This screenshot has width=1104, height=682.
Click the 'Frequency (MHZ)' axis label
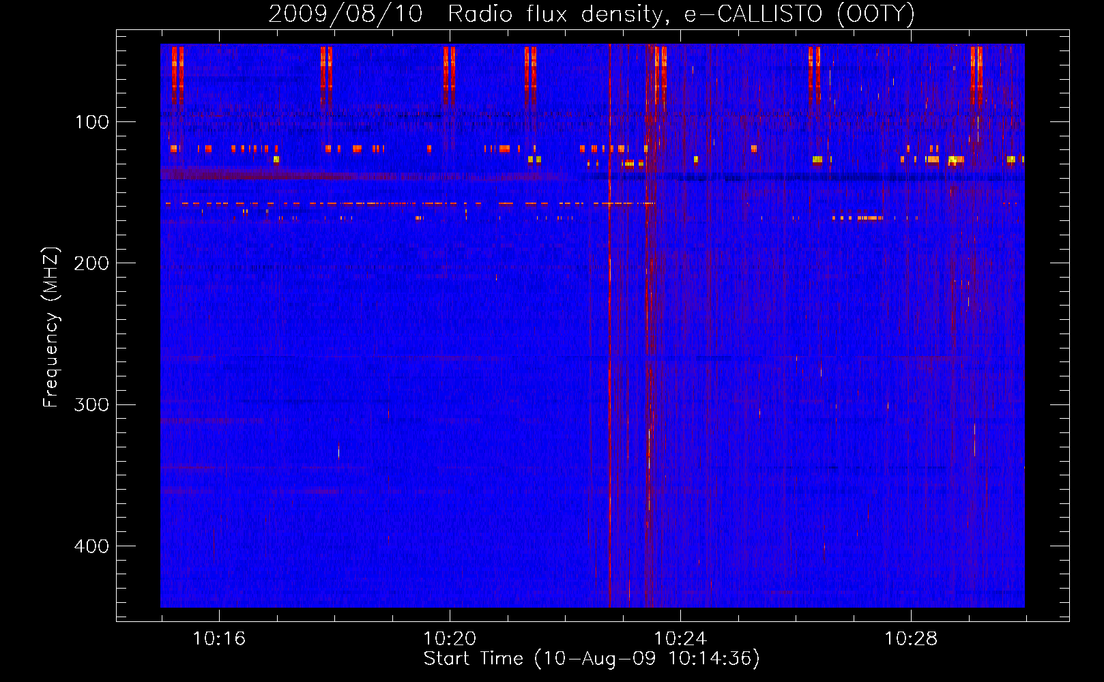50,327
